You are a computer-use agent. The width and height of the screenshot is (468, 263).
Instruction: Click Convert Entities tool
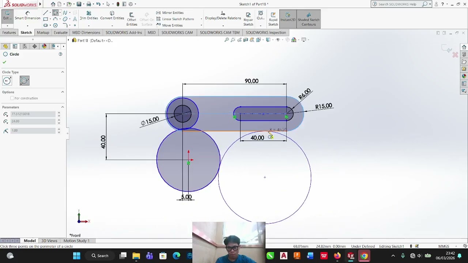[x=112, y=16]
